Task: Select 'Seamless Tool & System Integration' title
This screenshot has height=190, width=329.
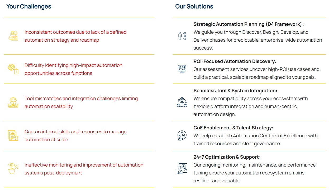Action: pos(235,91)
